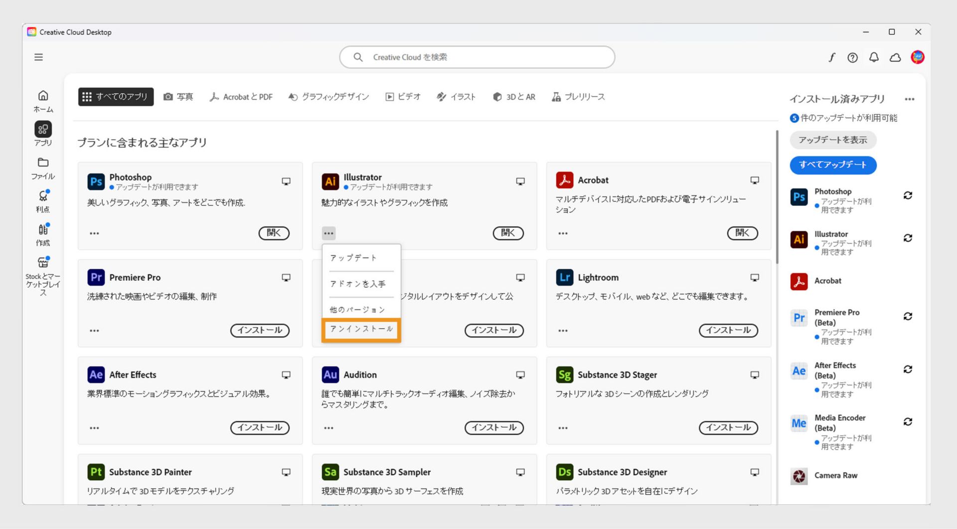
Task: Open more options on Acrobat card
Action: pos(563,233)
